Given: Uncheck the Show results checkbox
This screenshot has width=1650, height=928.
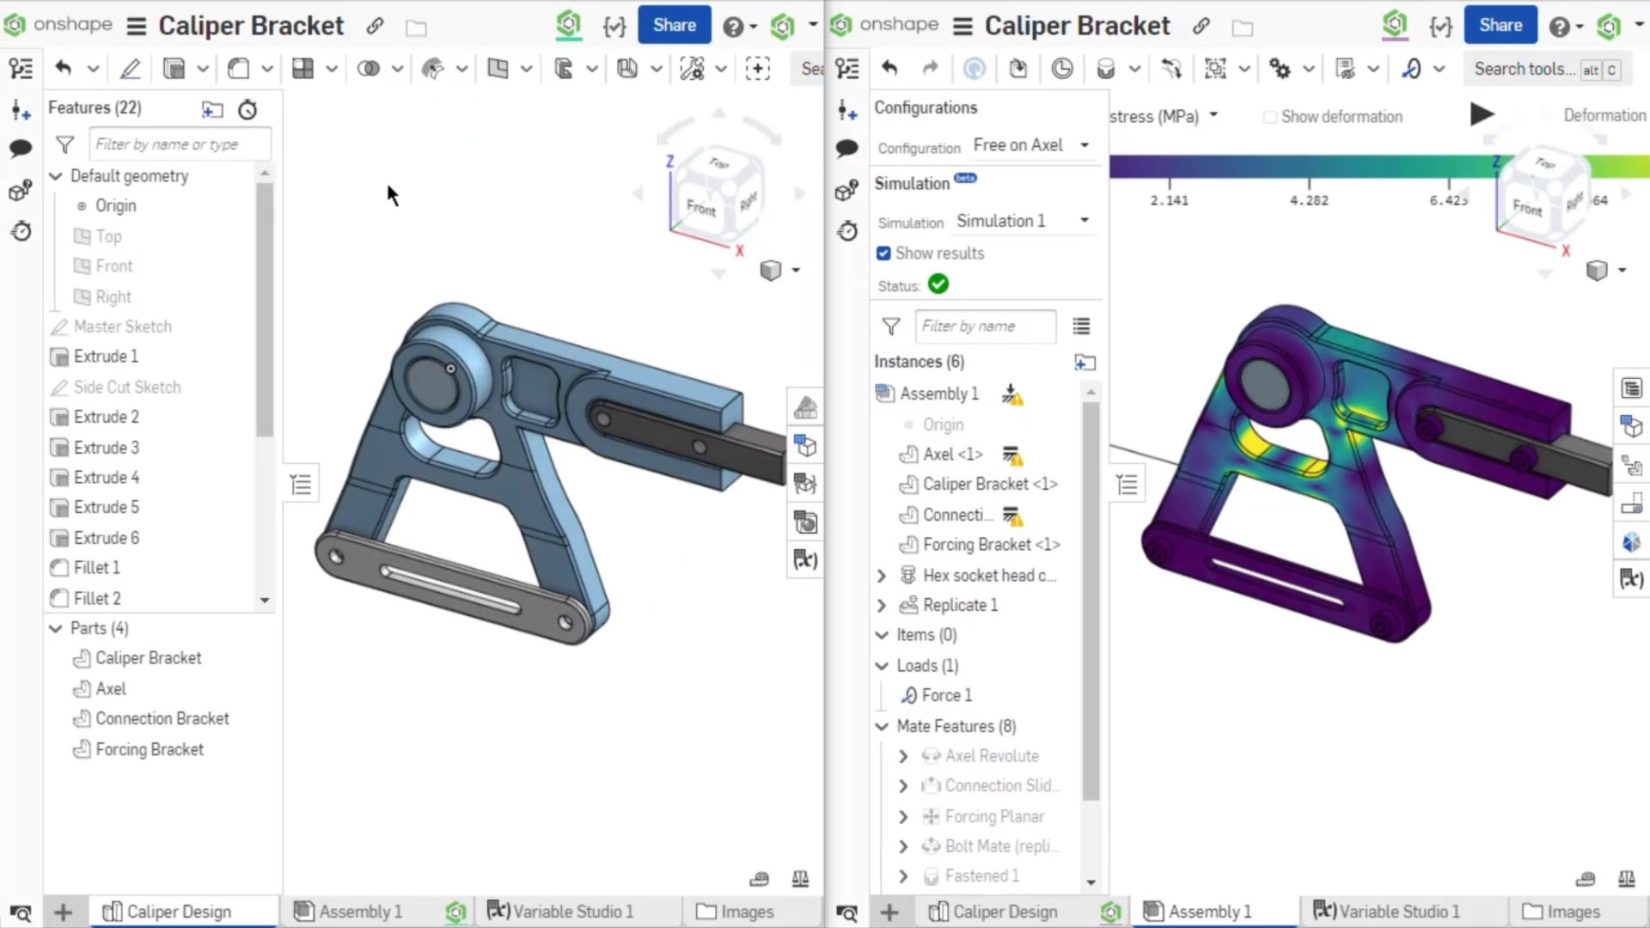Looking at the screenshot, I should point(883,253).
